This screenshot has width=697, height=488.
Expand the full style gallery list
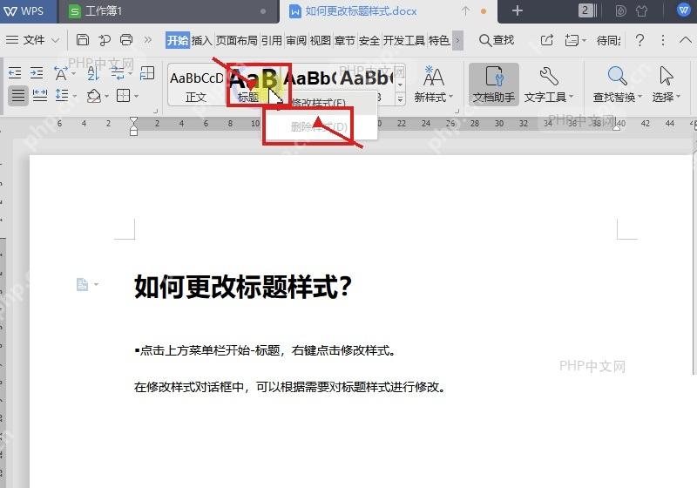click(400, 99)
